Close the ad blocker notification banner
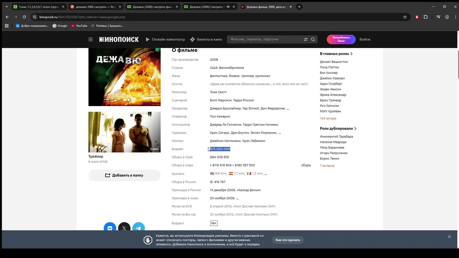Screen dimensions: 459x258 449,237
